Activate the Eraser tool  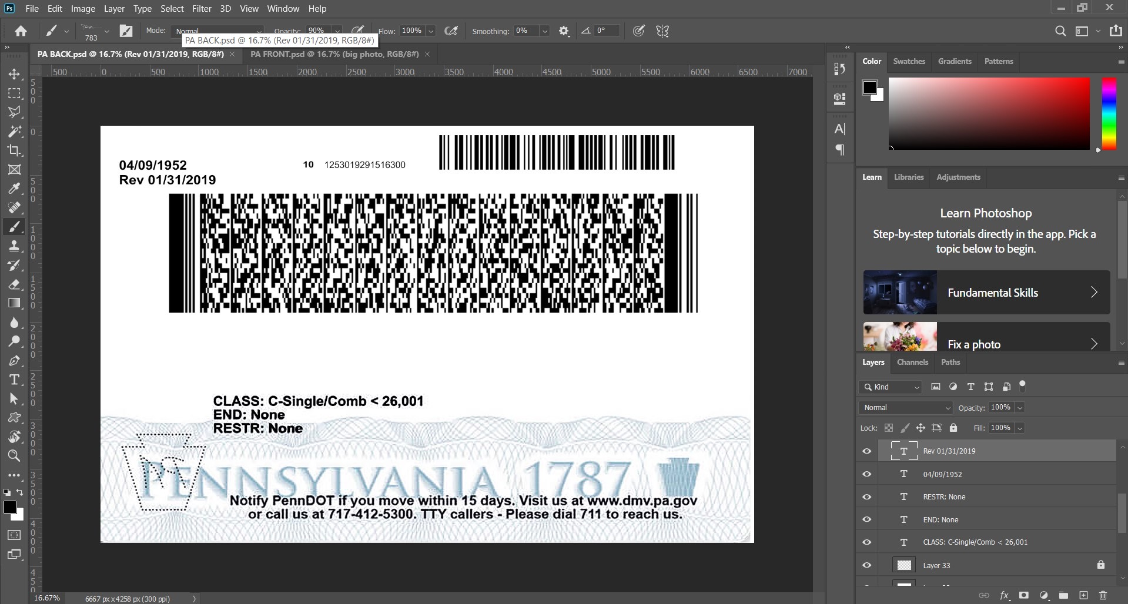pos(15,284)
